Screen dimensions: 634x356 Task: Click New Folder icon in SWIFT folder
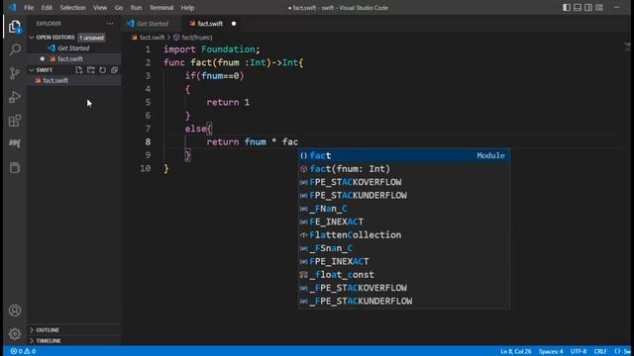[91, 70]
